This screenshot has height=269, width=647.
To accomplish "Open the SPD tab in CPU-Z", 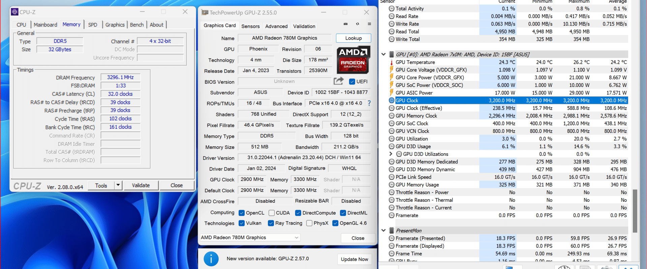I will [93, 25].
